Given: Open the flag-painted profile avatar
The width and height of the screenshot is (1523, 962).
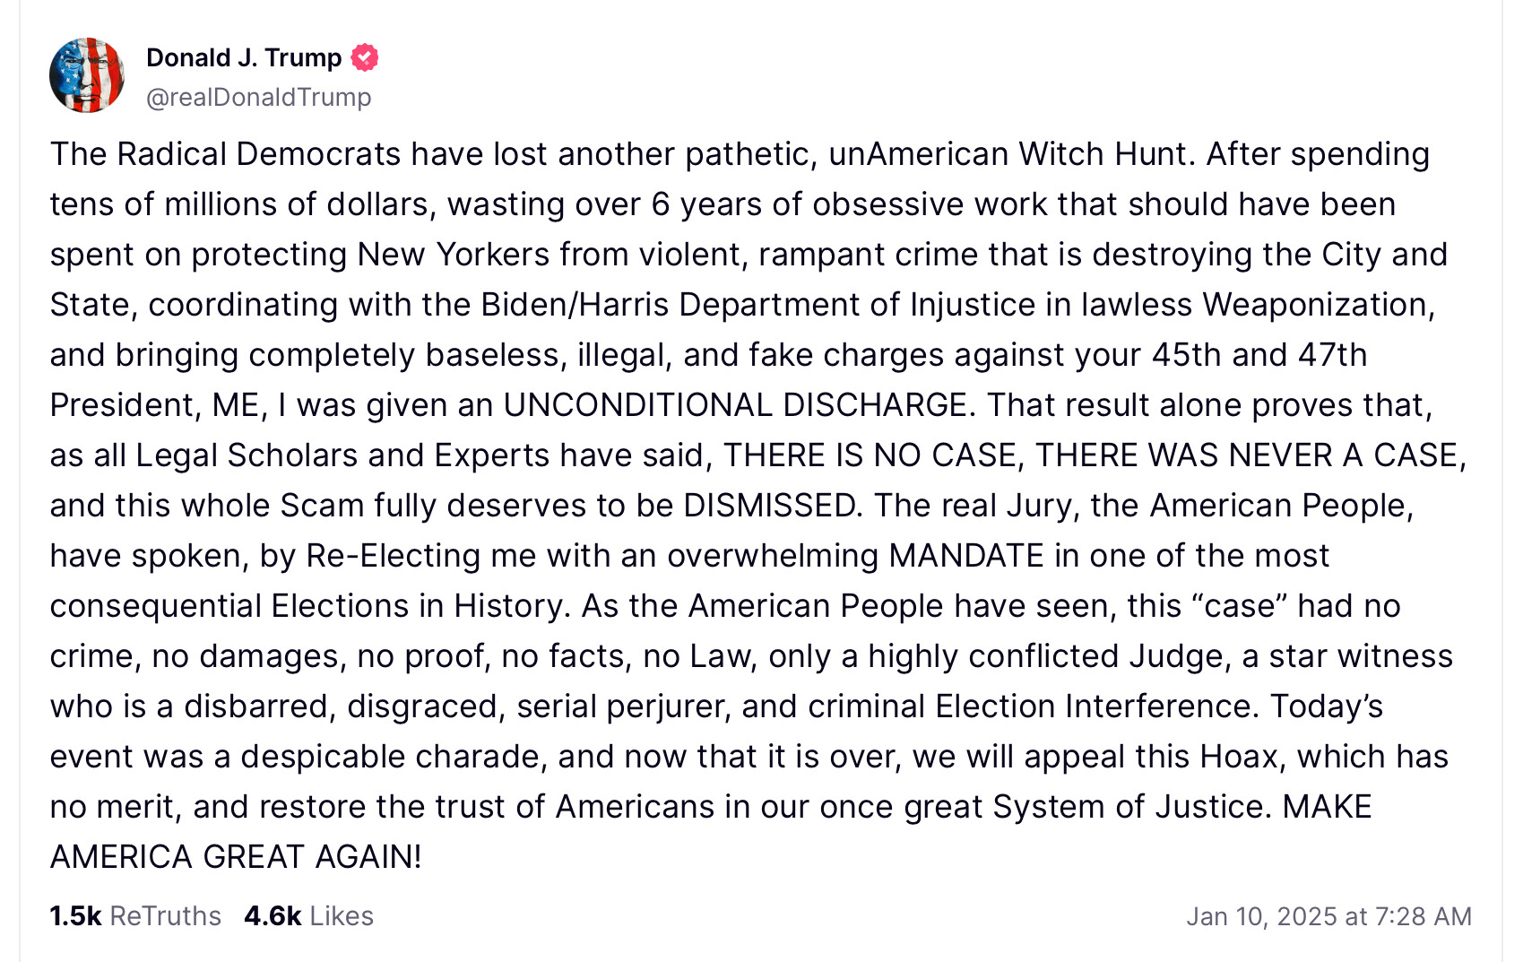Looking at the screenshot, I should click(x=87, y=75).
